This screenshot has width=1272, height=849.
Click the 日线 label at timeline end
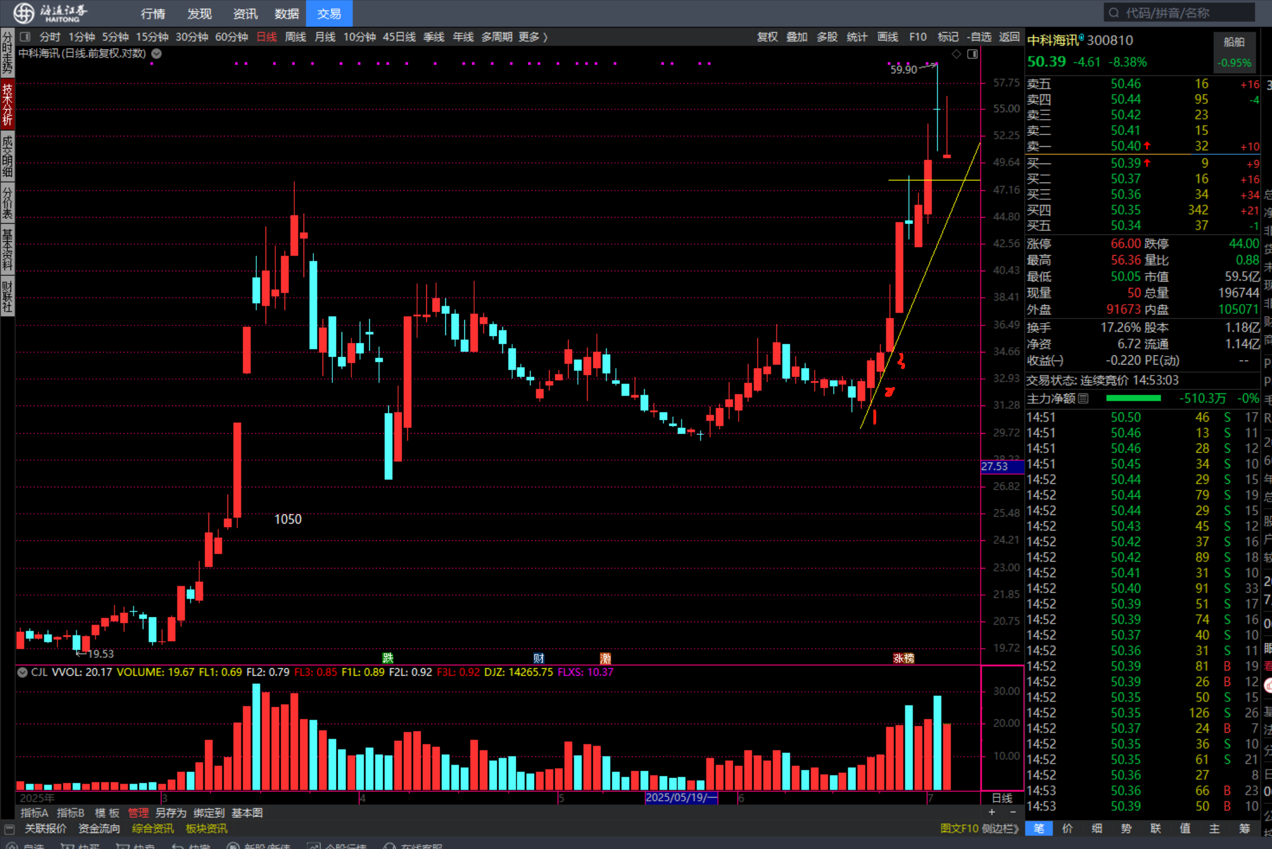click(1002, 798)
